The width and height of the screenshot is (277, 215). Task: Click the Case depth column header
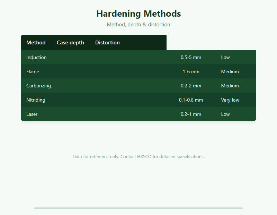70,42
